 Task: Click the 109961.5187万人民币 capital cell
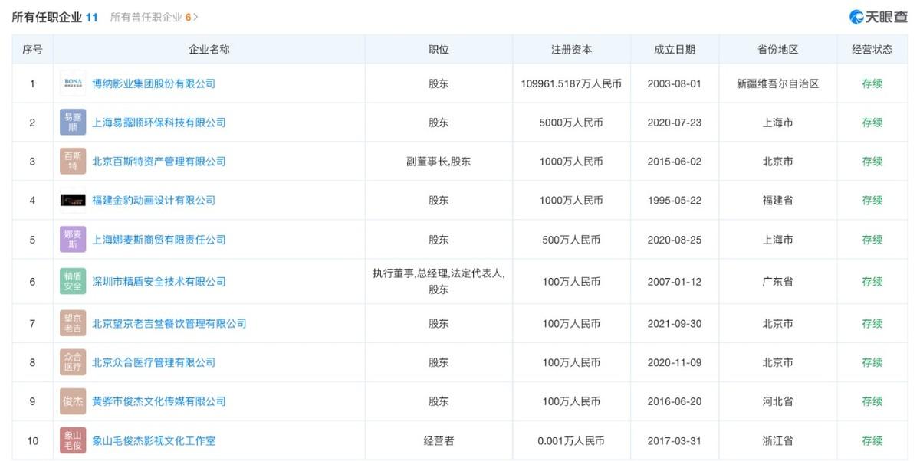(571, 83)
